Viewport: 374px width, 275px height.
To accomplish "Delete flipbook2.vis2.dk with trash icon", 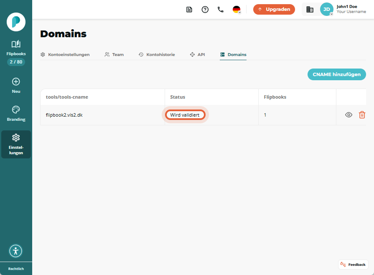I will pos(362,115).
